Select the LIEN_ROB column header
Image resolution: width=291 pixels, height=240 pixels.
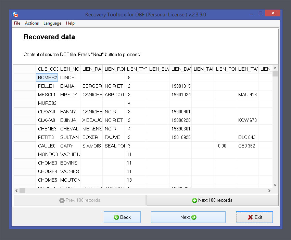114,69
